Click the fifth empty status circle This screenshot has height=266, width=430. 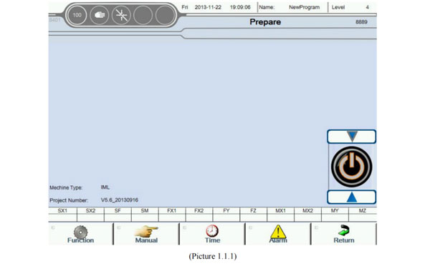pos(165,15)
